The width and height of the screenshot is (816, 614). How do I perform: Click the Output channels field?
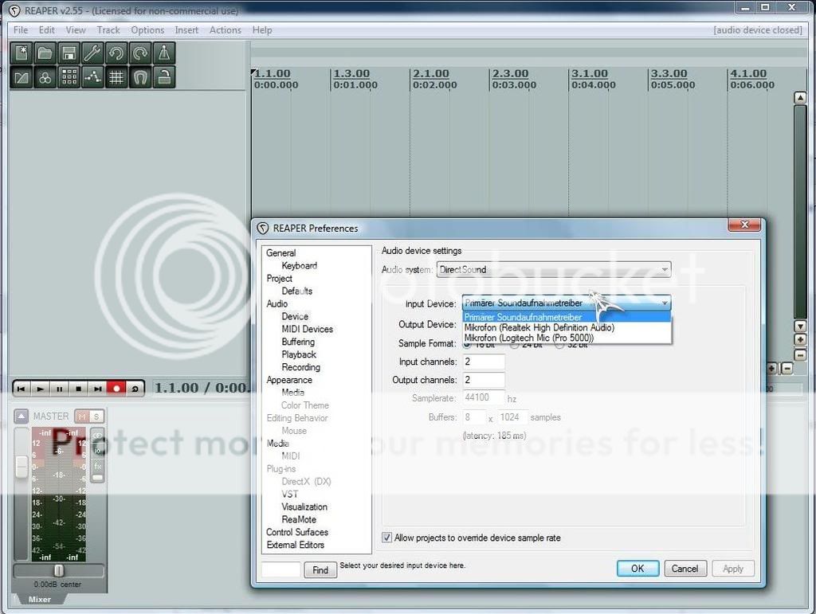(484, 380)
